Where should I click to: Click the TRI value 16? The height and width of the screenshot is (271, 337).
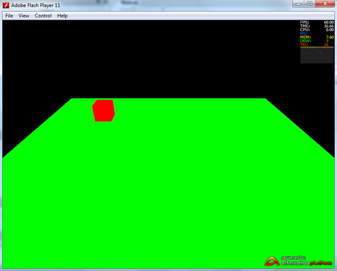point(326,45)
